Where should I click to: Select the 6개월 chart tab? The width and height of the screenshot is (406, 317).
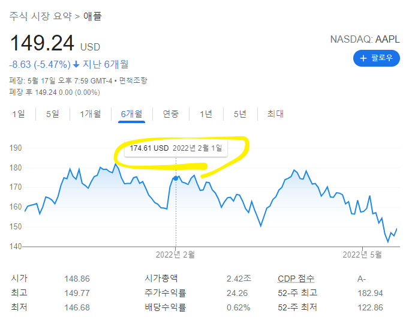point(131,114)
